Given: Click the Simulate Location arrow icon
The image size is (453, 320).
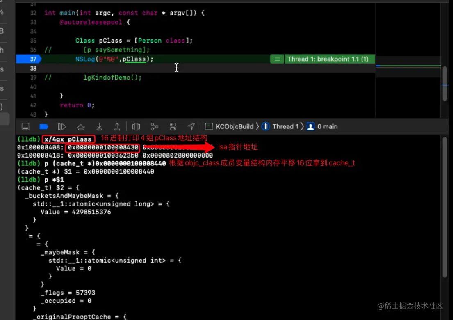Looking at the screenshot, I should tap(191, 126).
